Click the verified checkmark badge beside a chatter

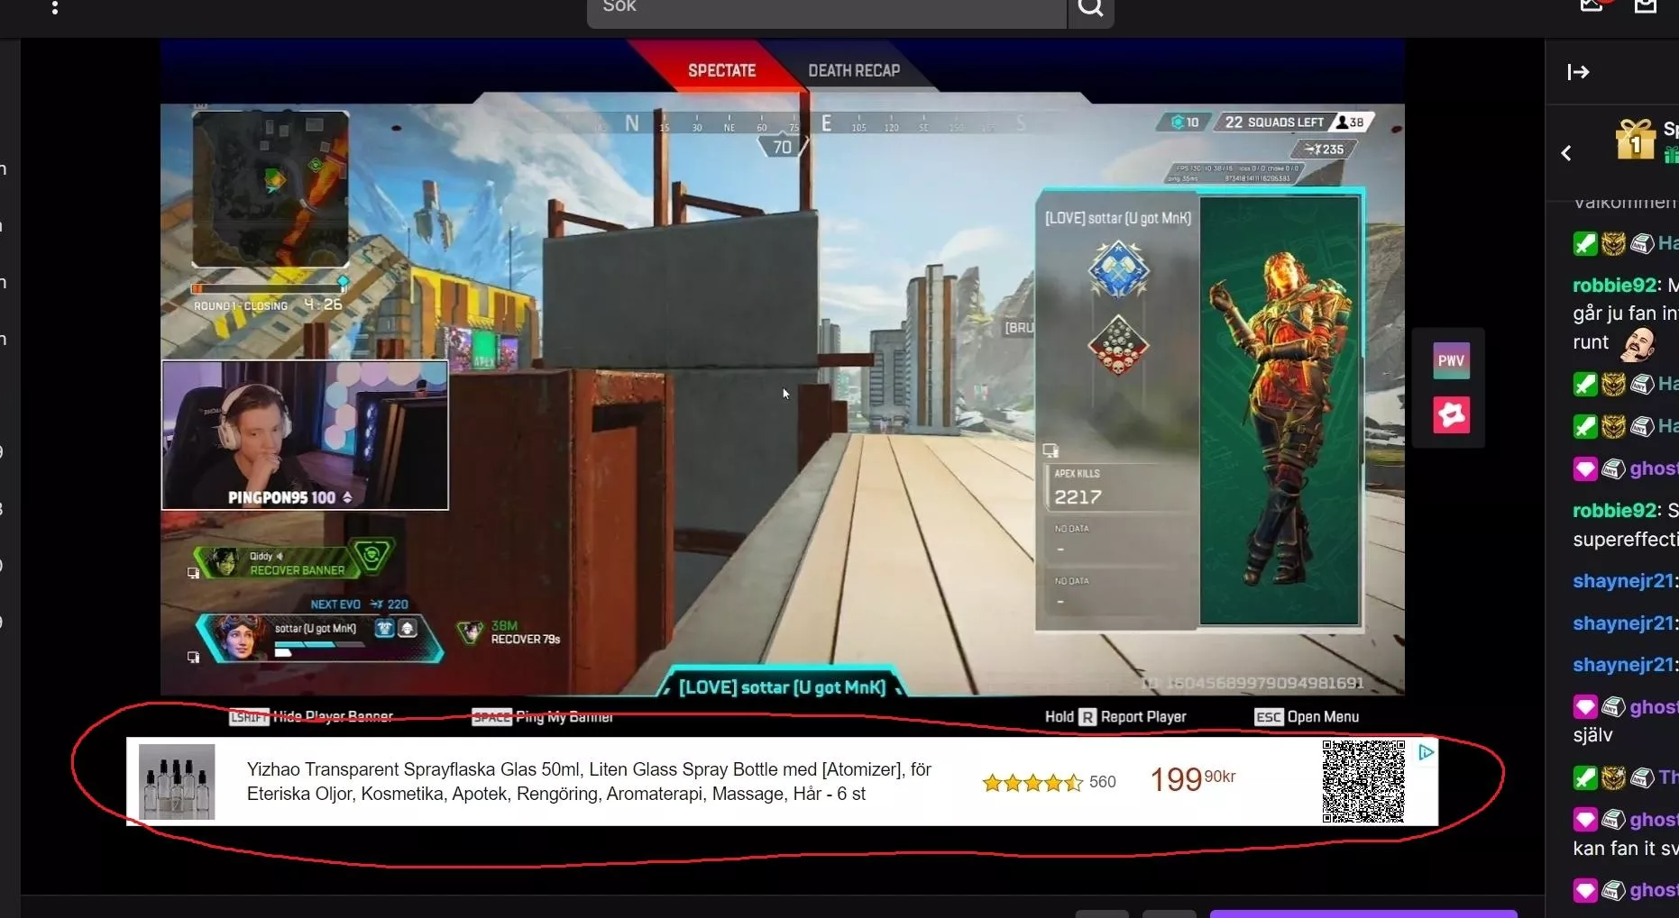pyautogui.click(x=1586, y=244)
